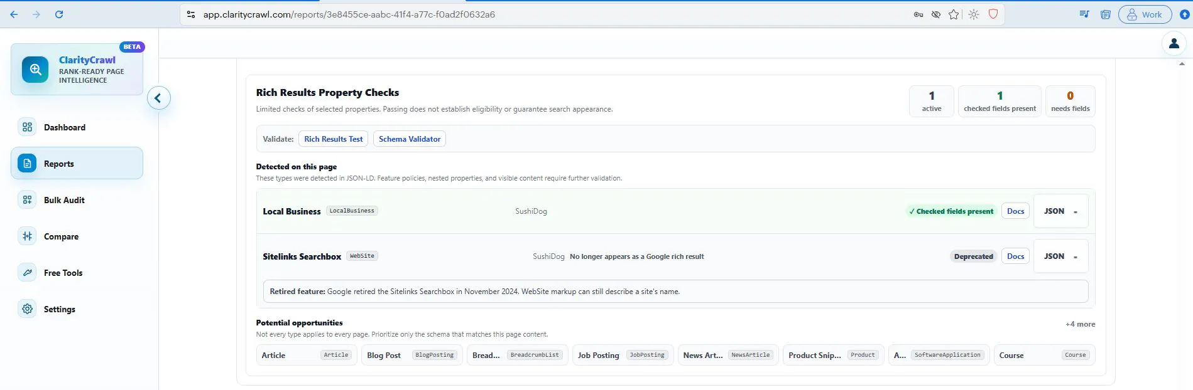Select the Product Snippet schema opportunity
This screenshot has height=390, width=1193.
tap(834, 355)
